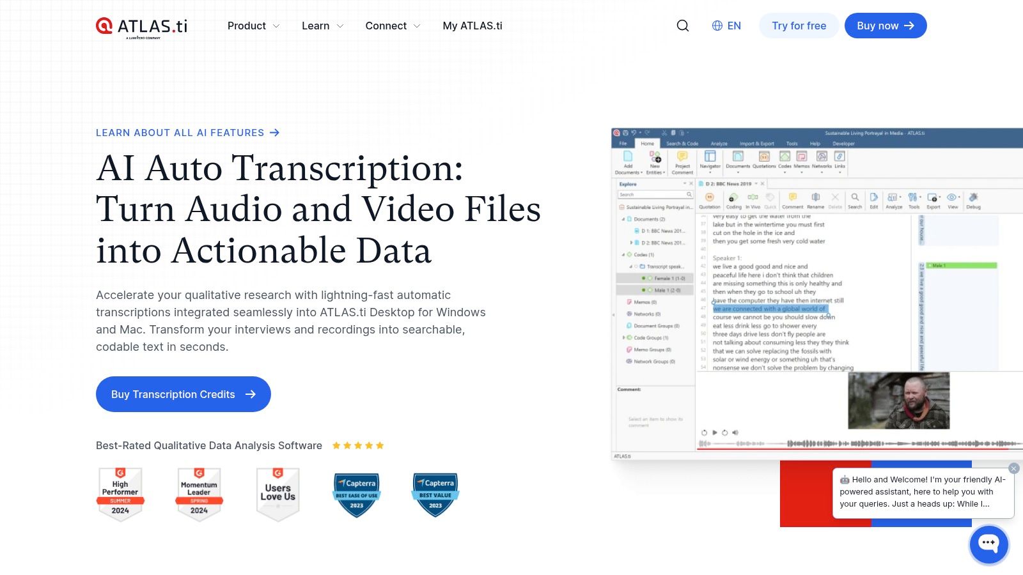Select Female 1 code in Explore tree
Image resolution: width=1023 pixels, height=575 pixels.
coord(655,279)
